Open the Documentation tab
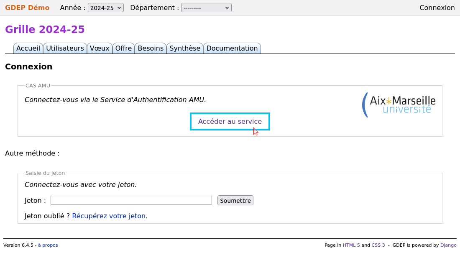Image resolution: width=460 pixels, height=253 pixels. 232,48
